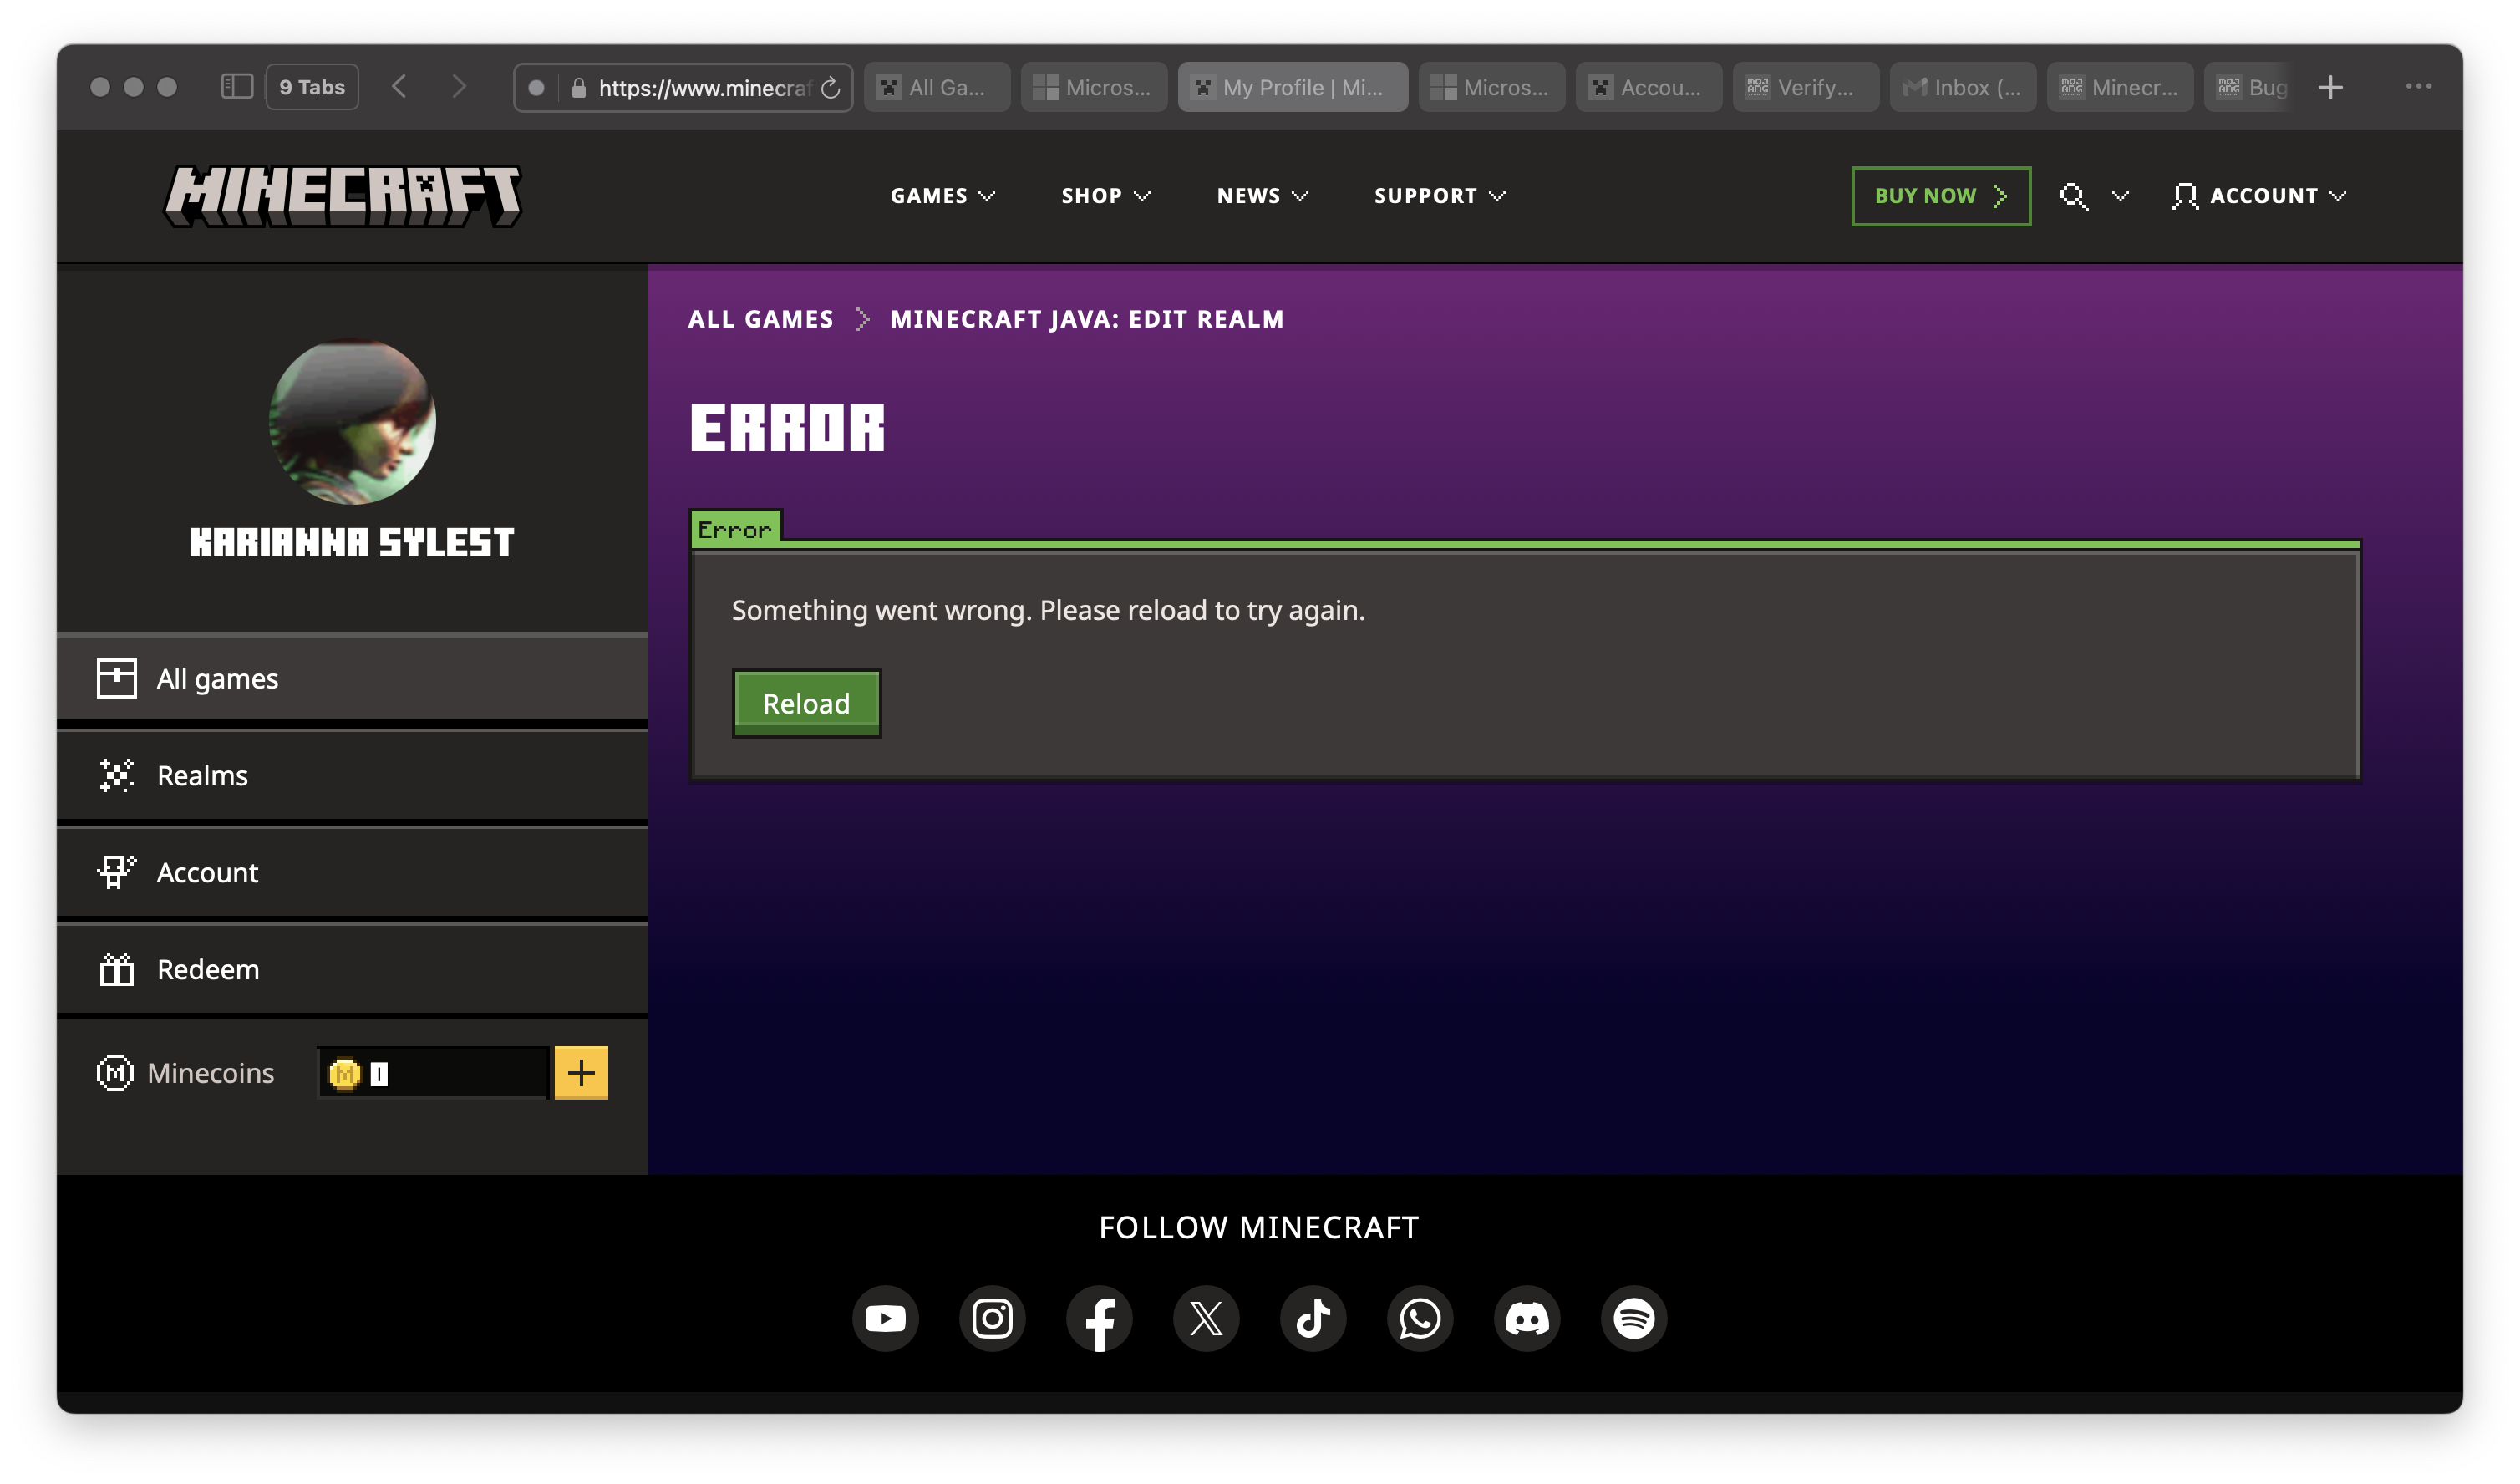
Task: Add Minecoins with yellow plus button
Action: tap(581, 1073)
